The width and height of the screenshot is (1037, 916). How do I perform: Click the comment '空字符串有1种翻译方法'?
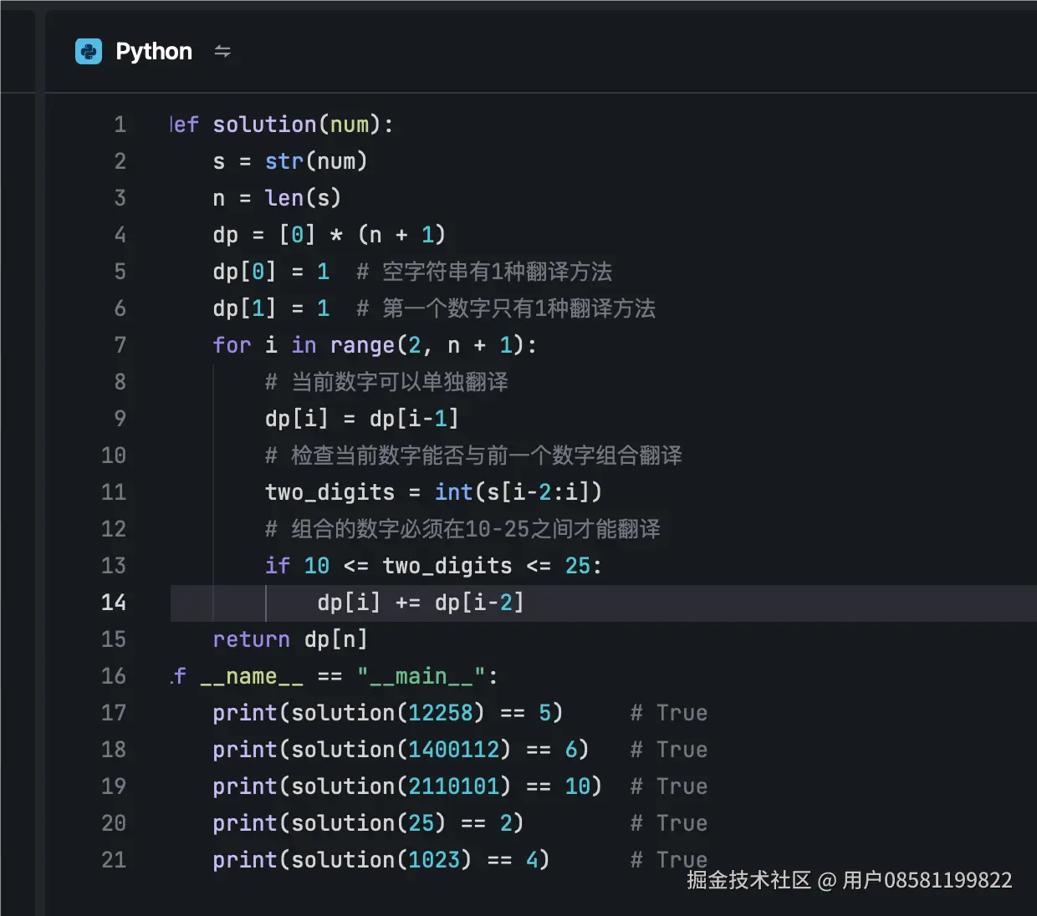pos(497,272)
